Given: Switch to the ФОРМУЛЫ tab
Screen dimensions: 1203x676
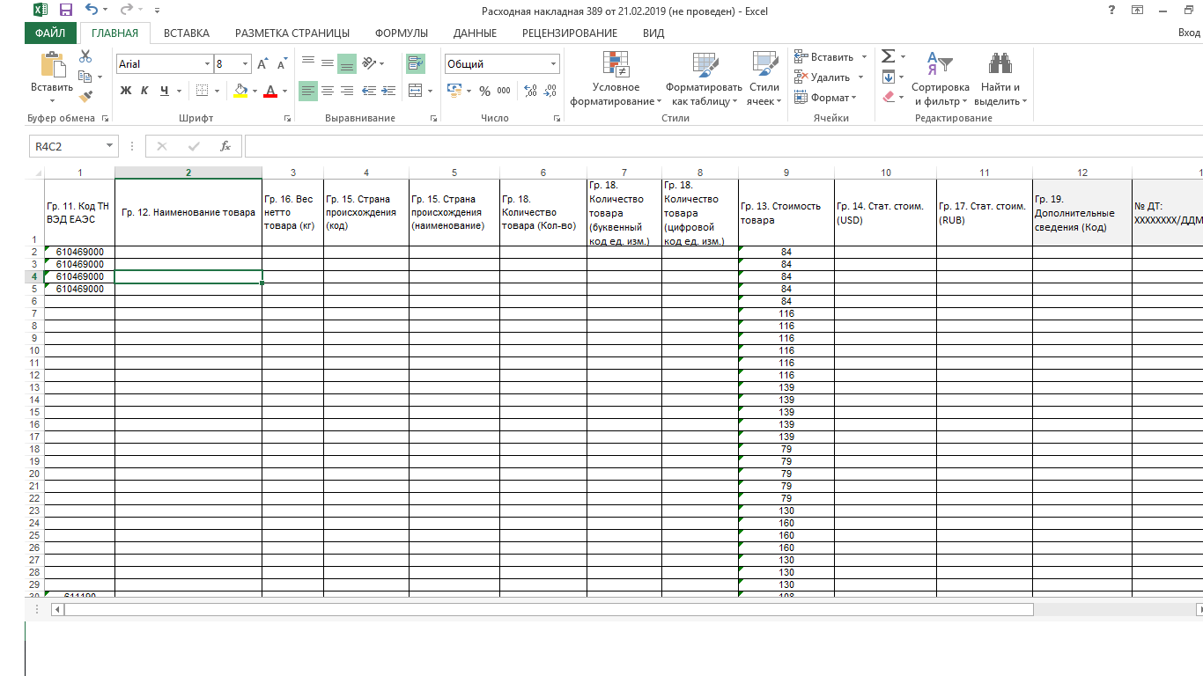Looking at the screenshot, I should (x=402, y=33).
